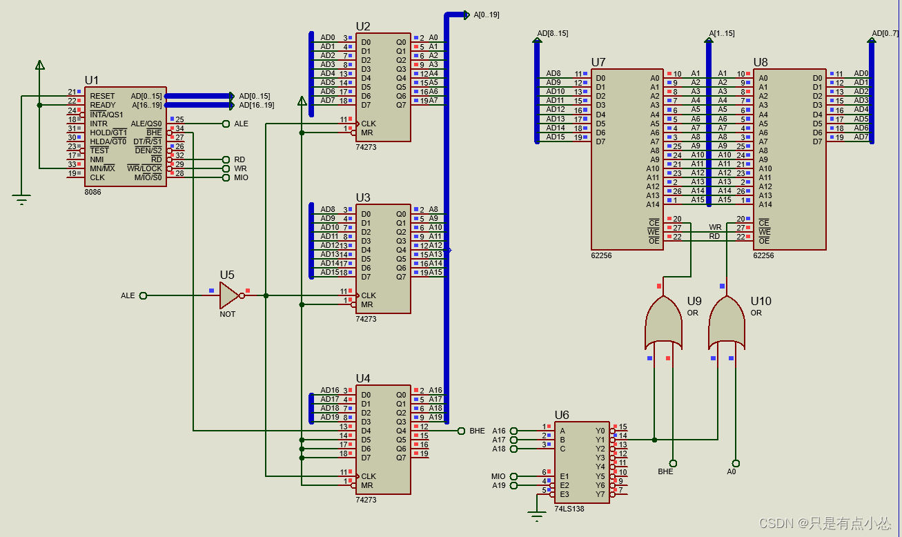Viewport: 902px width, 537px height.
Task: Select the WR terminal next to U1
Action: click(226, 168)
